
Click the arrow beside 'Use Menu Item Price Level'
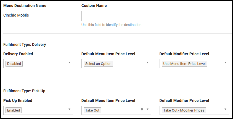tap(226, 63)
